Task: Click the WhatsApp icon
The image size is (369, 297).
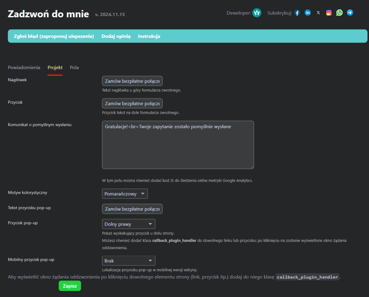Action: [339, 13]
